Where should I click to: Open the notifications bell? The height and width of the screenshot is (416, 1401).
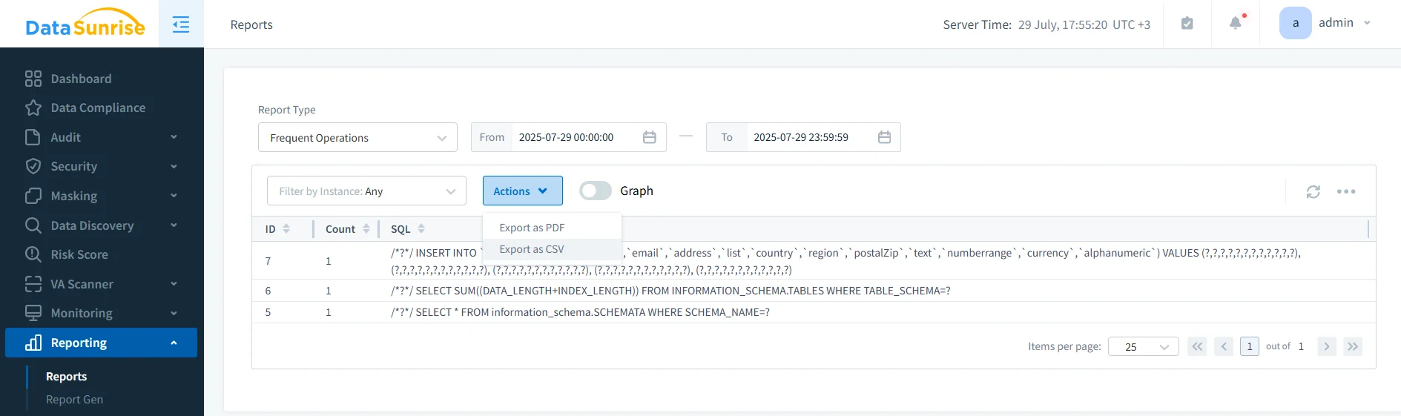1235,23
